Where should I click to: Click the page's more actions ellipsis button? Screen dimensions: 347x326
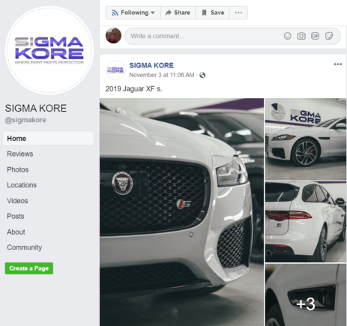pos(238,13)
